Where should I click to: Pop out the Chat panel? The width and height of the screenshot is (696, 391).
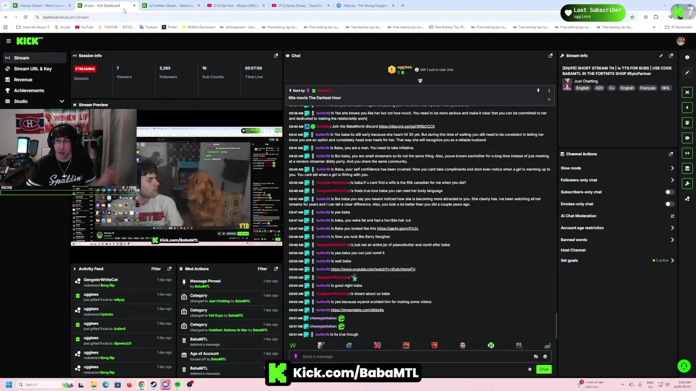click(550, 55)
